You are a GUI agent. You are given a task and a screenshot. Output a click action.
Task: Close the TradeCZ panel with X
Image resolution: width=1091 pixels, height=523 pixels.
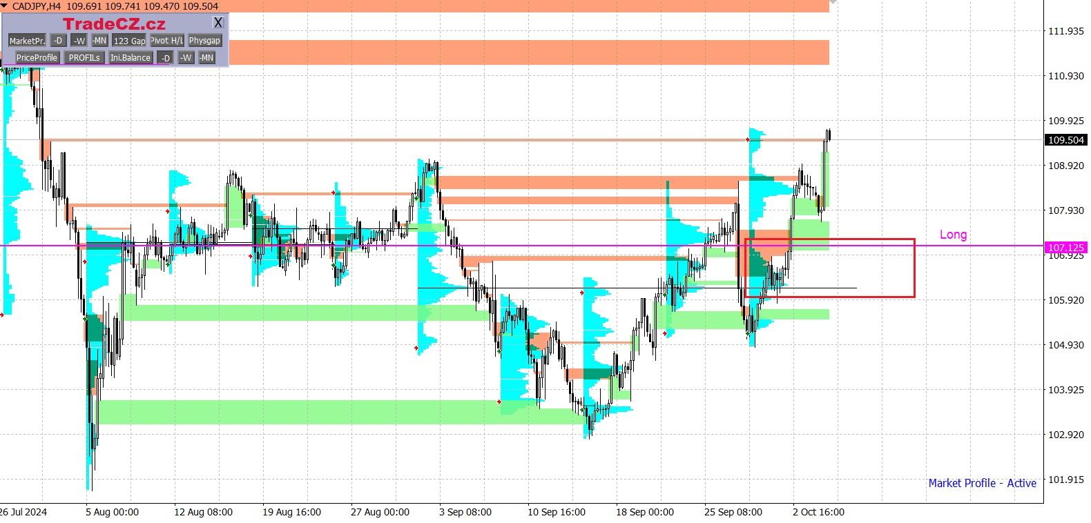tap(218, 23)
